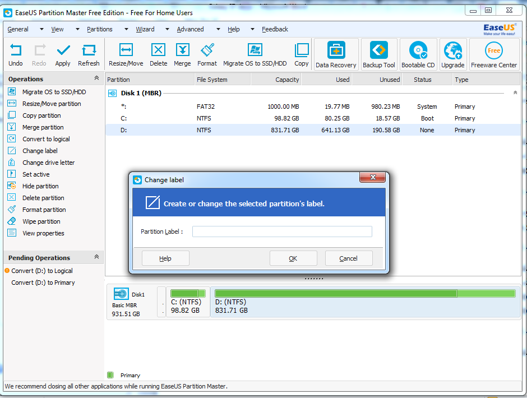
Task: Click the Used column header
Action: coord(326,80)
